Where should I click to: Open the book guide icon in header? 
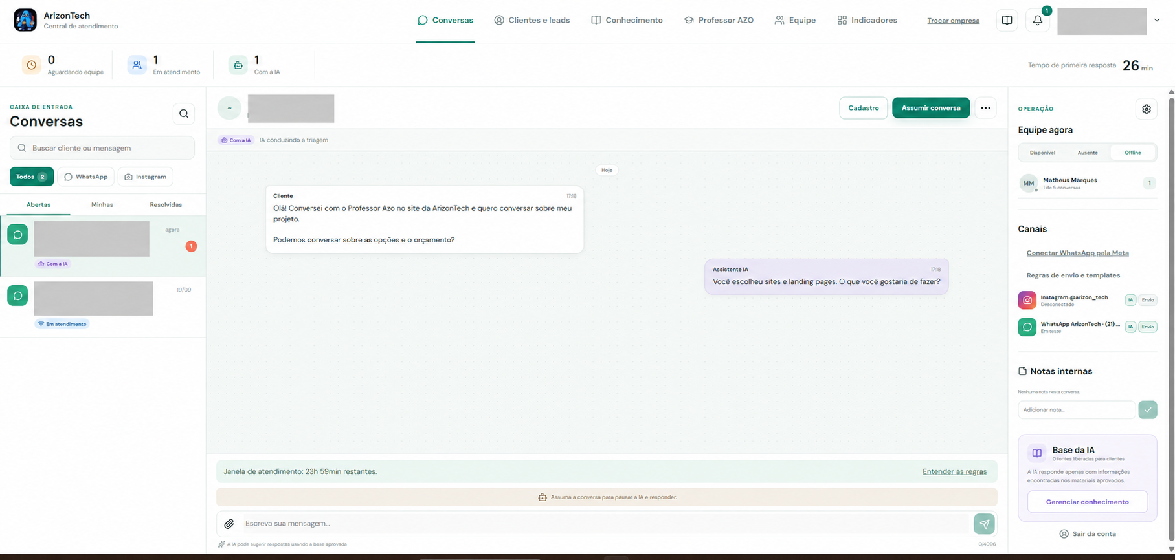coord(1007,21)
